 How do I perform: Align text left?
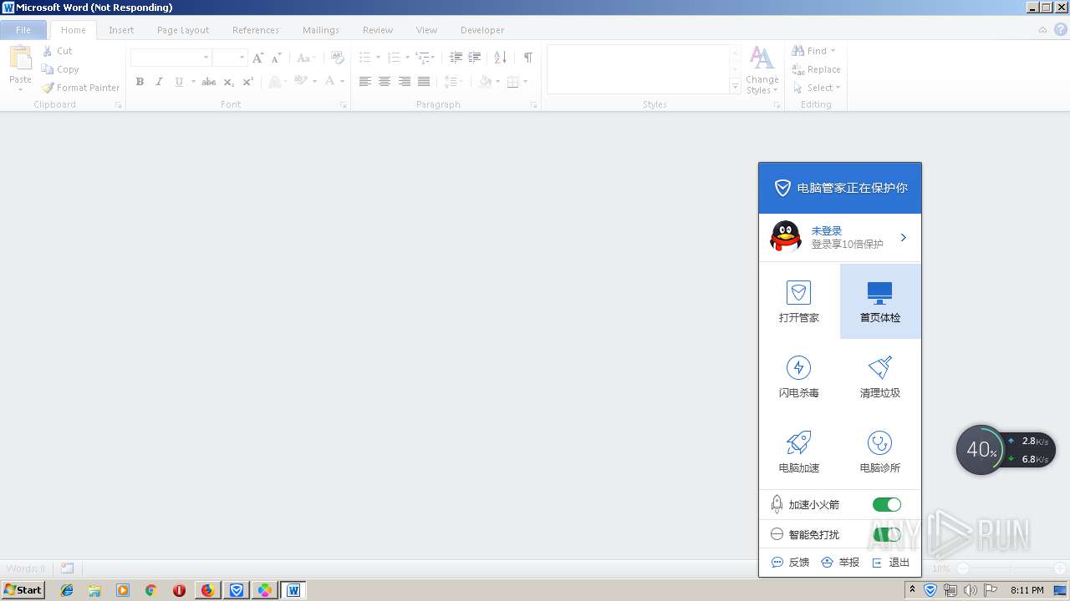[365, 82]
